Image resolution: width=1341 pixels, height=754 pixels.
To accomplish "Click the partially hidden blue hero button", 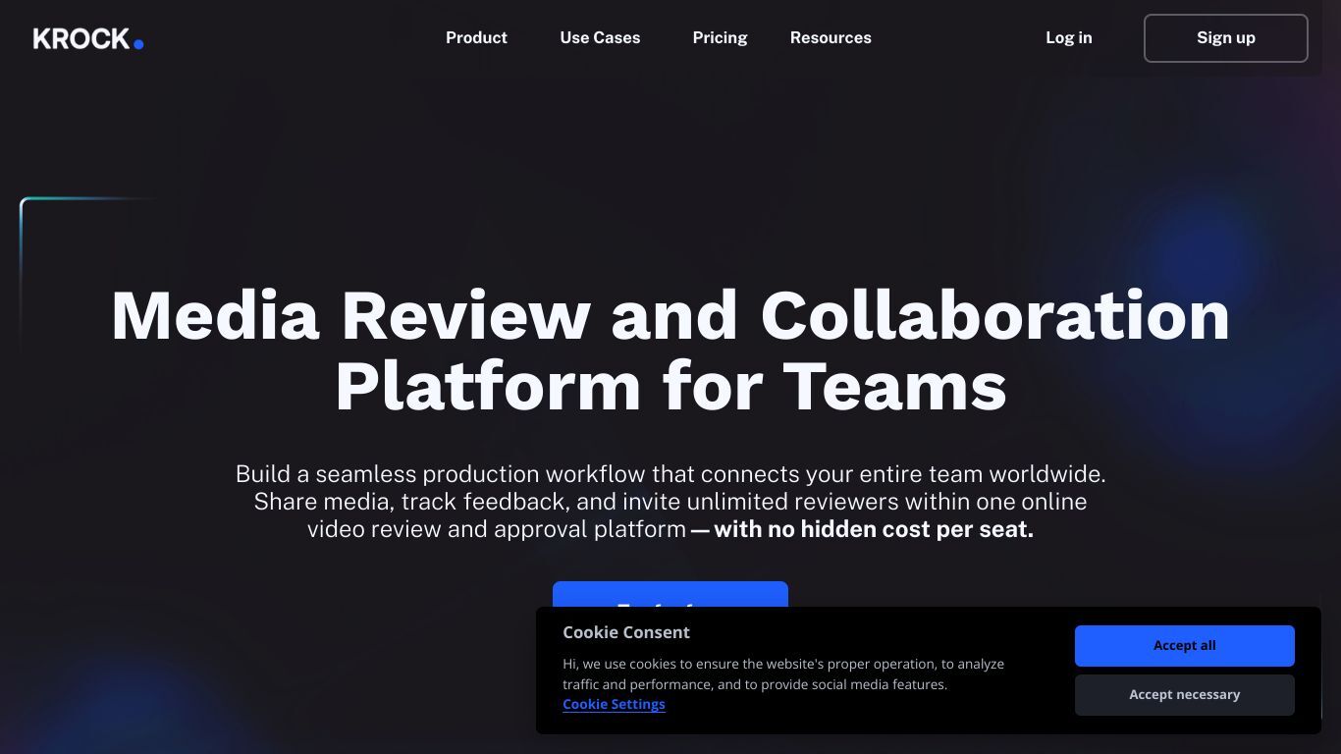I will click(670, 594).
